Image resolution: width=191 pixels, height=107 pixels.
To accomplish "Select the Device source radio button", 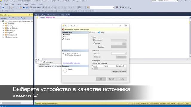I will pyautogui.click(x=94, y=43).
